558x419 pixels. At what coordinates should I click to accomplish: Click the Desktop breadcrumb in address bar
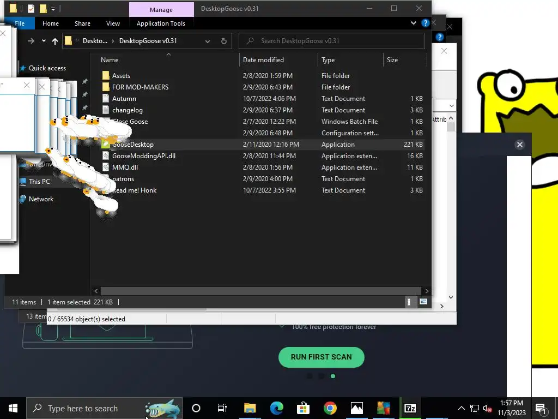tap(95, 41)
